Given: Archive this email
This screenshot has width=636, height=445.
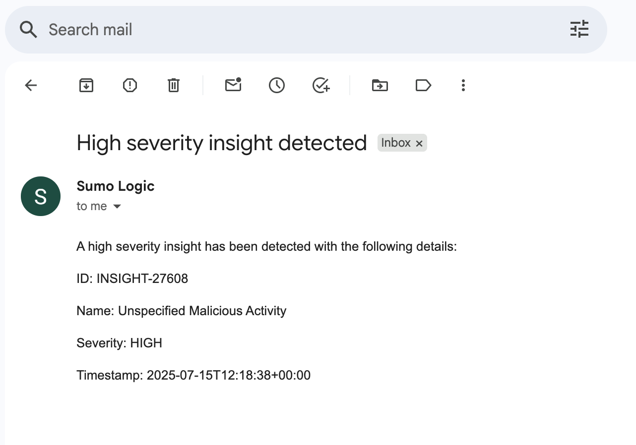Looking at the screenshot, I should [x=86, y=85].
